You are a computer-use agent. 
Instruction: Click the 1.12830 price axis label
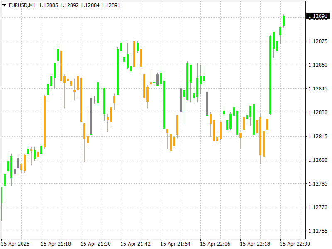[x=317, y=112]
